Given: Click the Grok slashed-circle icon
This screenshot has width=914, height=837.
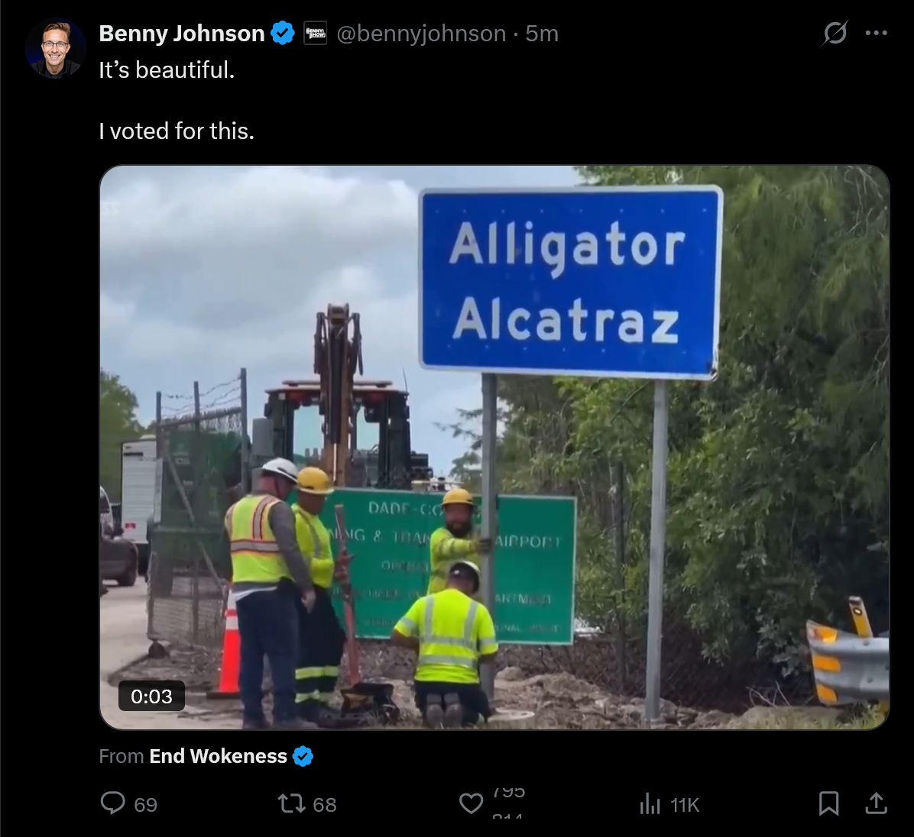Looking at the screenshot, I should click(x=835, y=33).
